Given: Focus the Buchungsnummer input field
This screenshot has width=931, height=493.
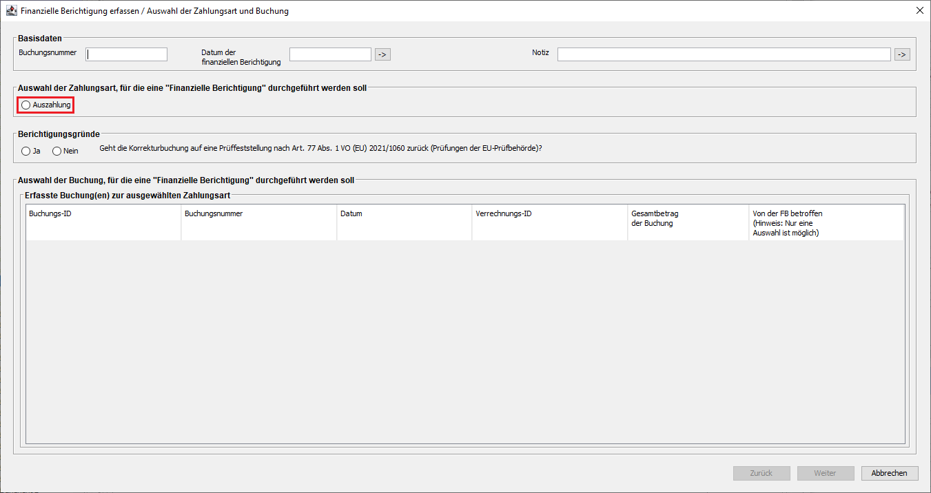Looking at the screenshot, I should click(x=127, y=54).
